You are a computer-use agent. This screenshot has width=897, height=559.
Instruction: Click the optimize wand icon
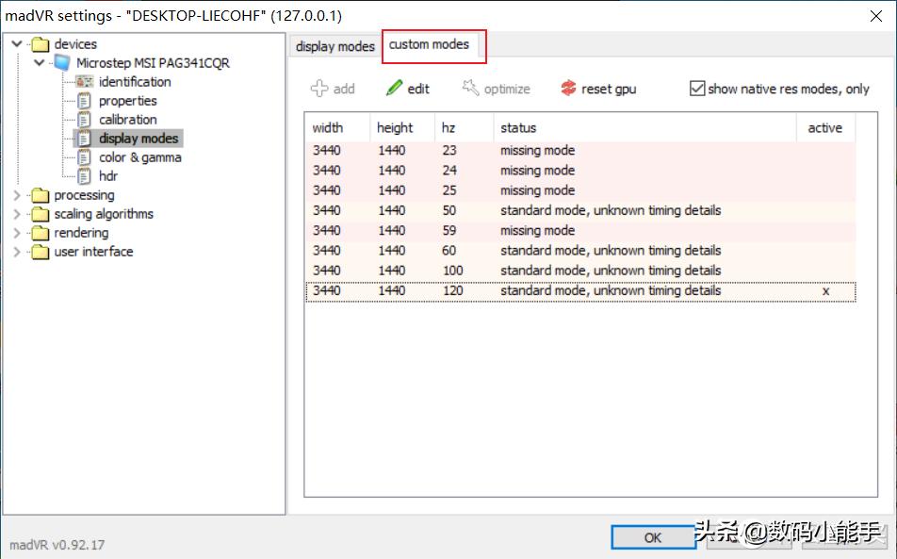click(470, 89)
